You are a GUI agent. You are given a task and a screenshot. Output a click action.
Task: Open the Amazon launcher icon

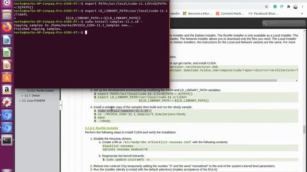point(7,90)
